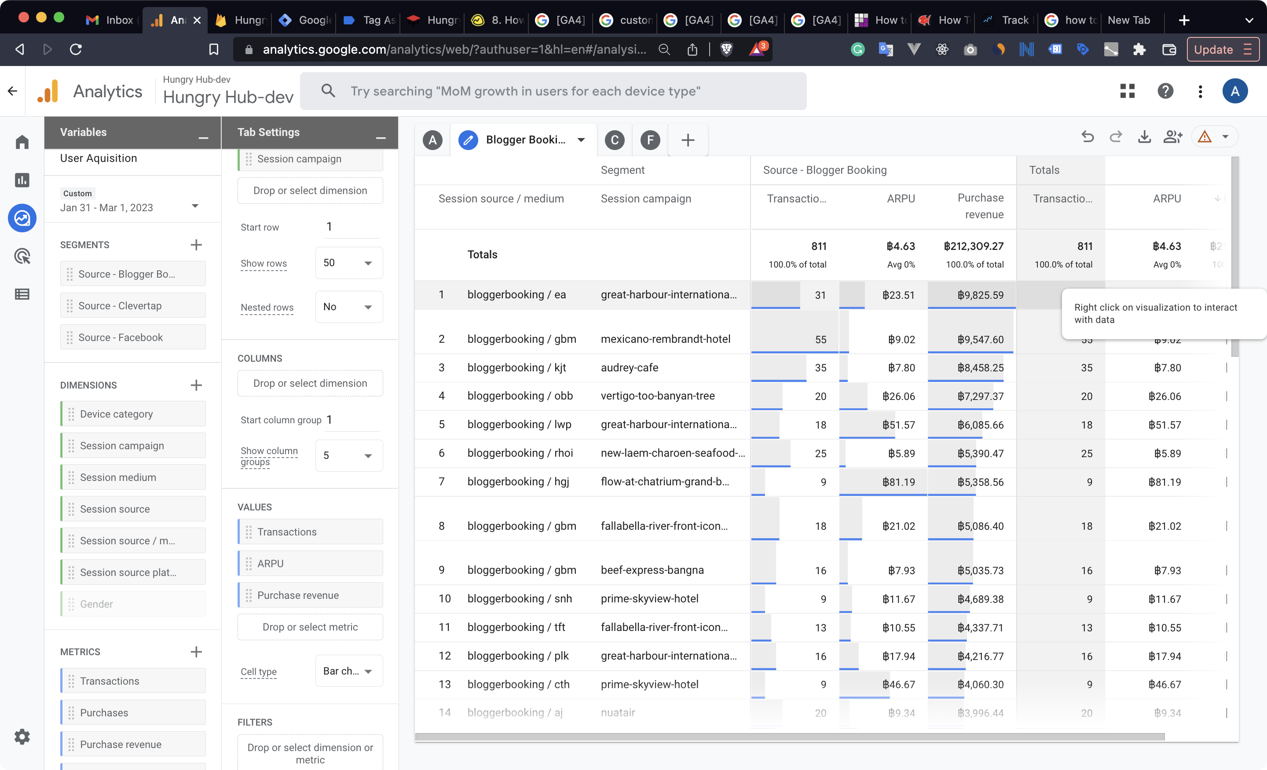Click the Analytics search field
The image size is (1267, 770).
pyautogui.click(x=553, y=91)
